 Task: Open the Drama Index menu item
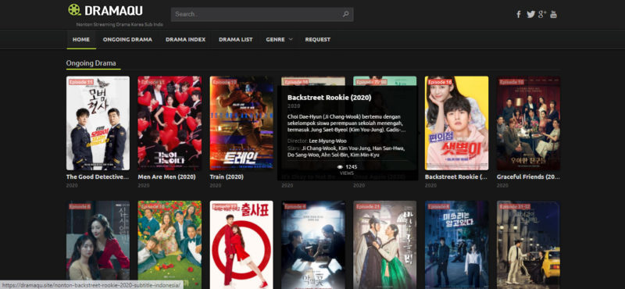coord(185,40)
